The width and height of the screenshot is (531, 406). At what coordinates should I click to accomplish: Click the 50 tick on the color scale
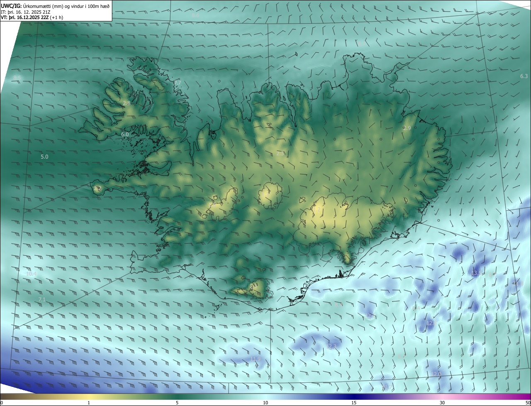(x=528, y=403)
